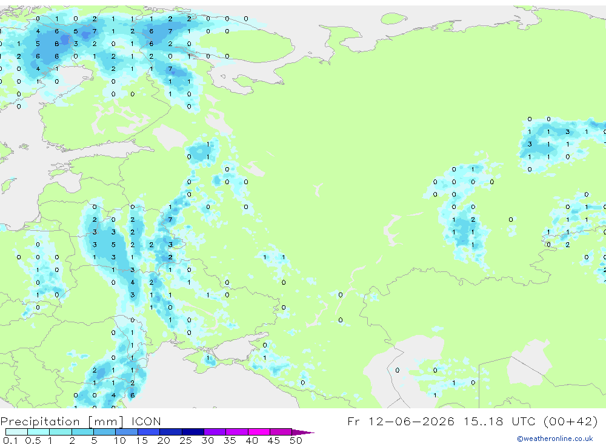Click the over-50 mm legend arrow tip

click(x=303, y=432)
